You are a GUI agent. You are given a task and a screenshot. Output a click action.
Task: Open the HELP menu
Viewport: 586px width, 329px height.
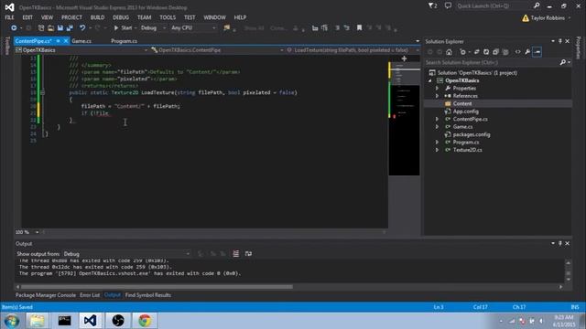[240, 17]
